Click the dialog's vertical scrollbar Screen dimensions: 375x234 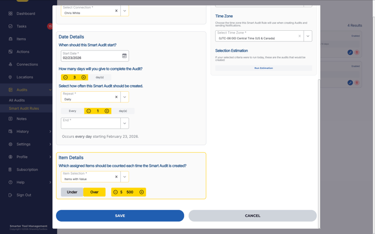(x=318, y=153)
